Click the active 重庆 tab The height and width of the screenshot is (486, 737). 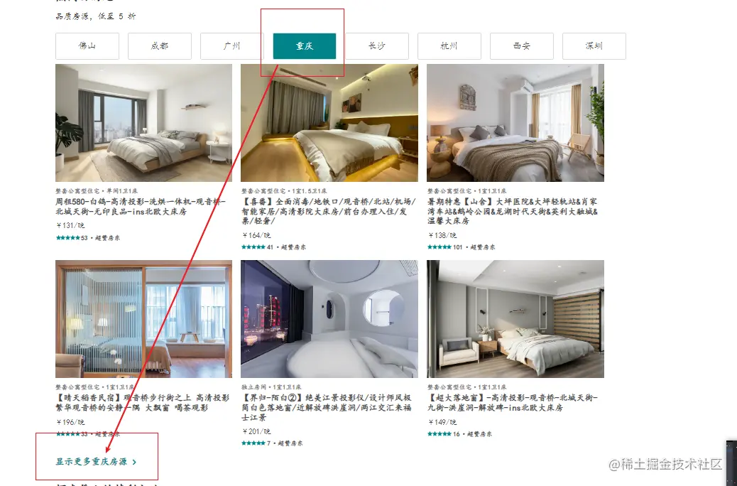click(x=304, y=46)
